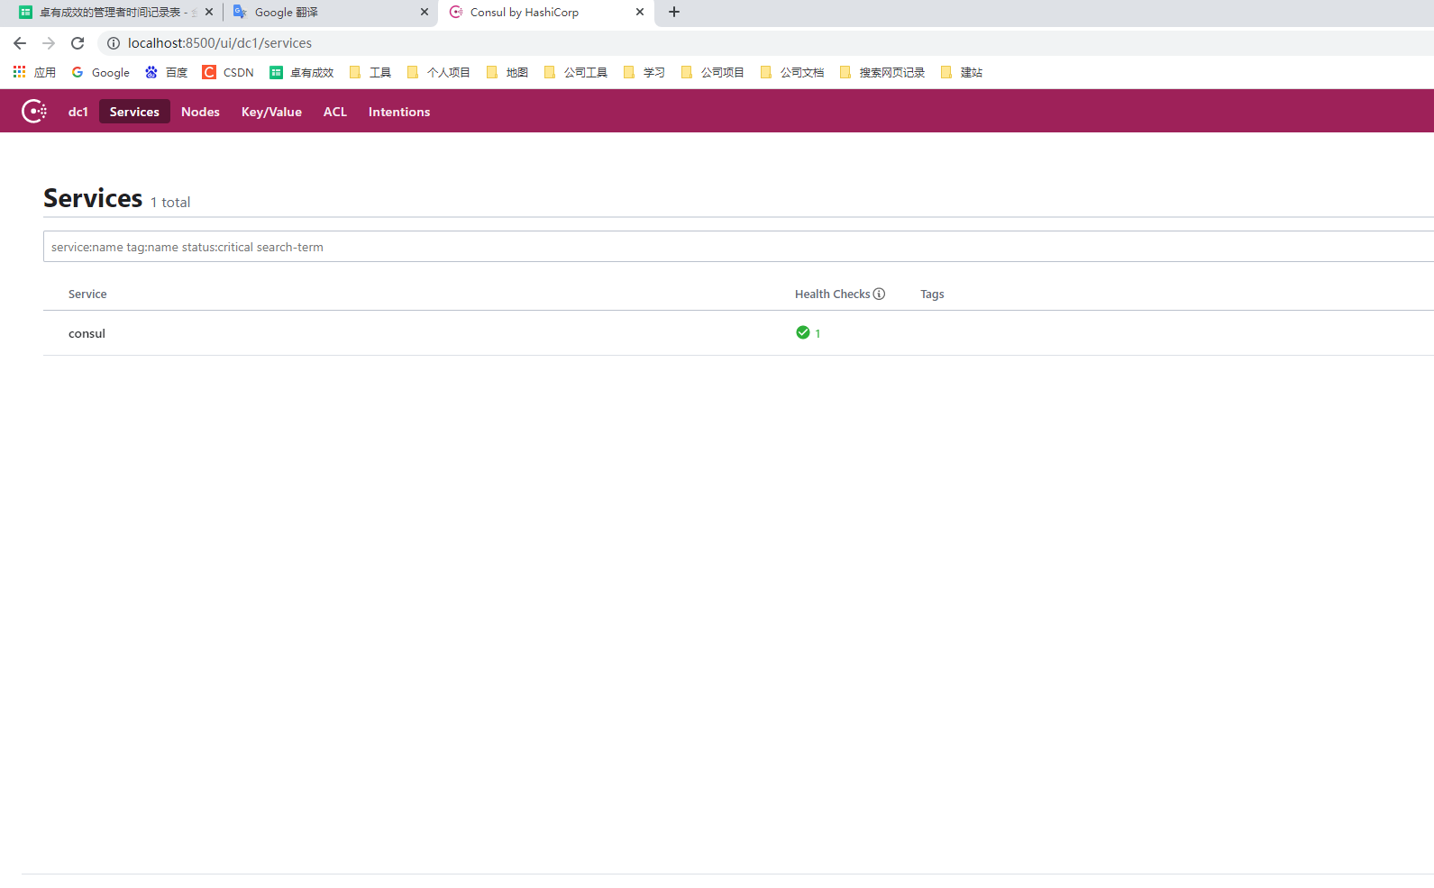Focus the localhost:8500 address bar
1434x888 pixels.
pos(766,43)
